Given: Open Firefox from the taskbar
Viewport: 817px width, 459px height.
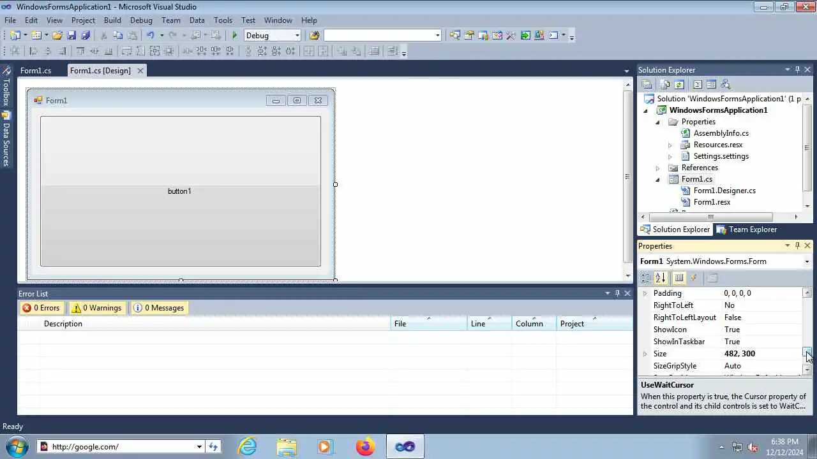Looking at the screenshot, I should (366, 446).
